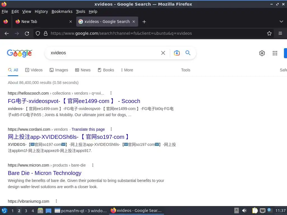Open the clipboard manager tray icon

[255, 211]
